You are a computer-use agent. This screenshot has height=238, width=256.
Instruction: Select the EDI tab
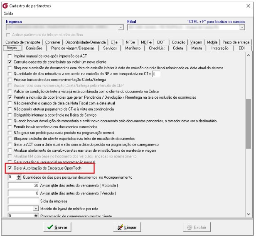point(241,48)
